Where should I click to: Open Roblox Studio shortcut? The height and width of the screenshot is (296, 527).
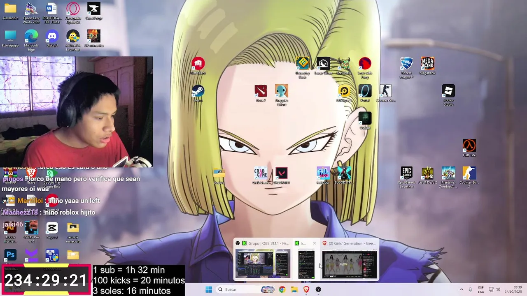click(448, 95)
